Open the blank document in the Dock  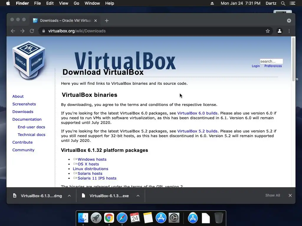pos(206,218)
